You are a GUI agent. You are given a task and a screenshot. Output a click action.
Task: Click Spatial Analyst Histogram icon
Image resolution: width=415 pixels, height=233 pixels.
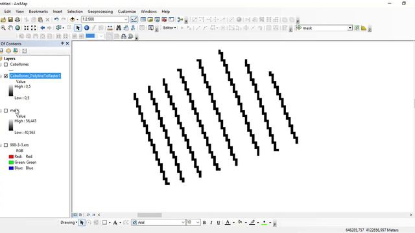[x=364, y=28]
